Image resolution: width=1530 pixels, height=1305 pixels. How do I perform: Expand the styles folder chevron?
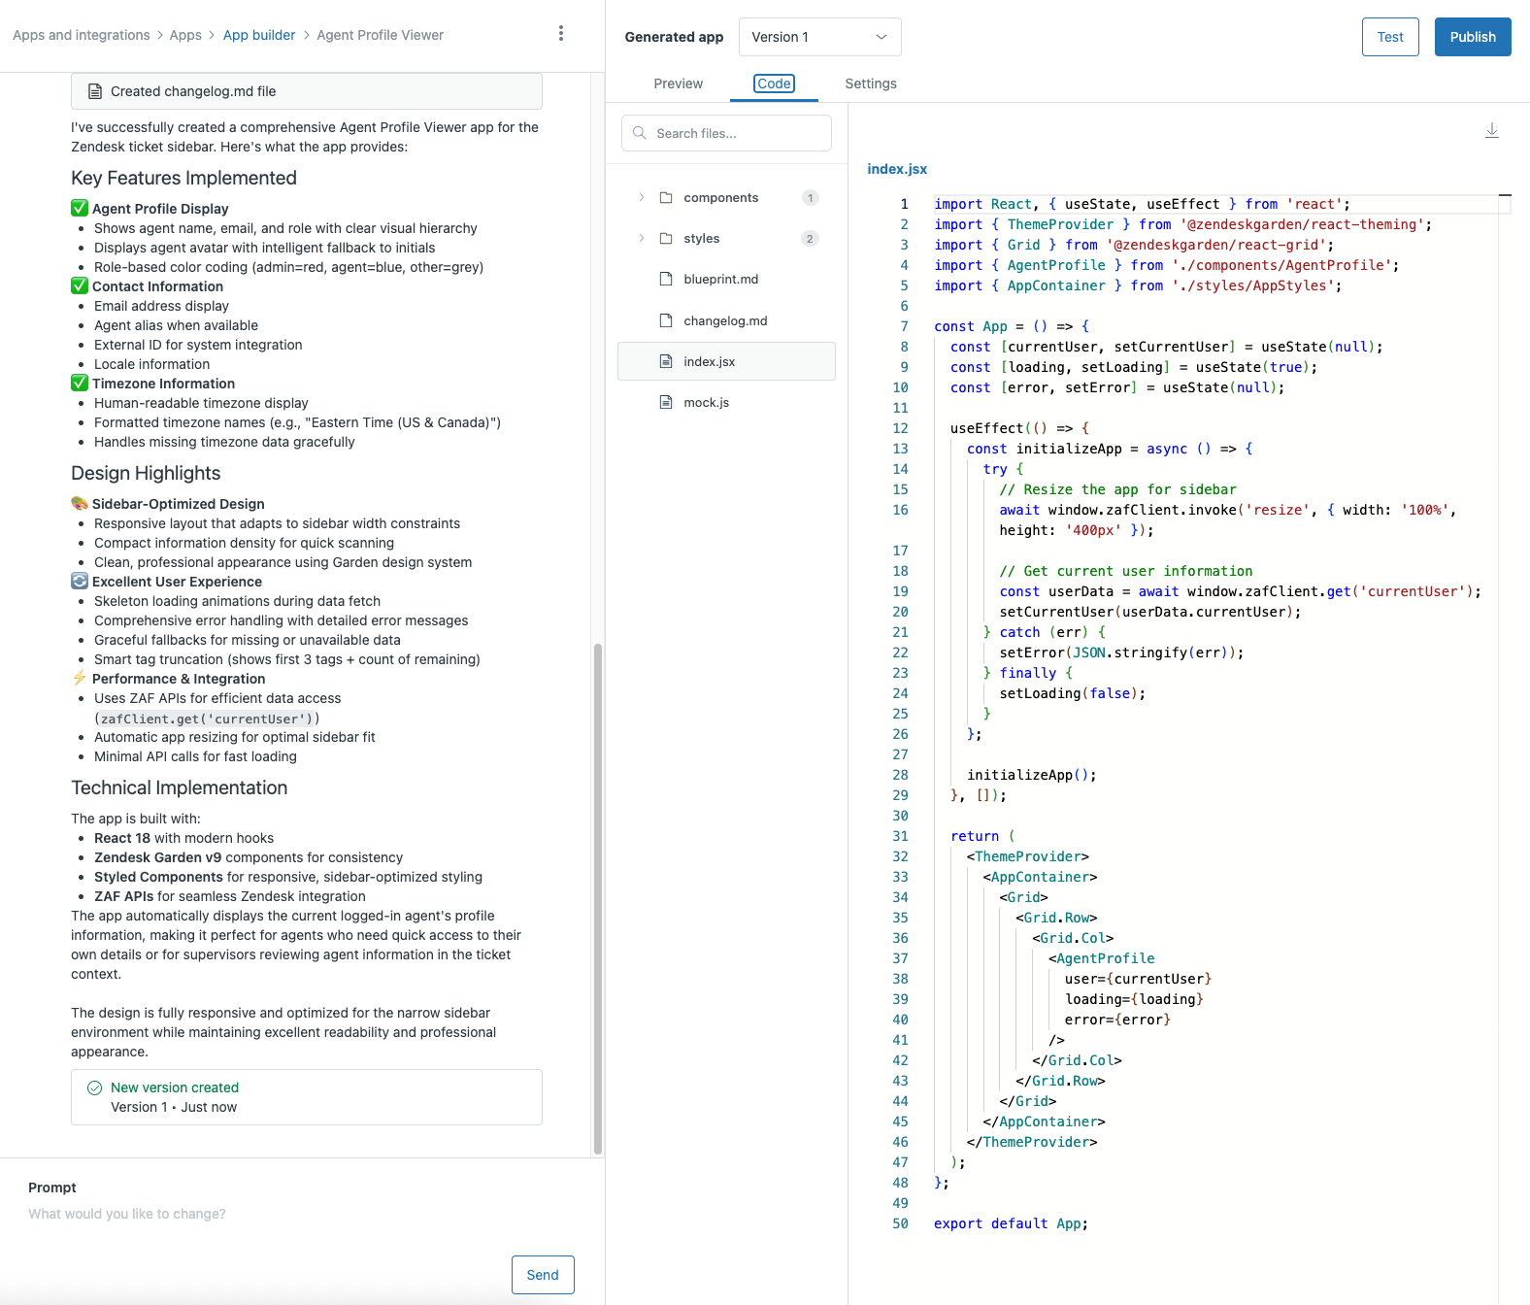point(641,239)
